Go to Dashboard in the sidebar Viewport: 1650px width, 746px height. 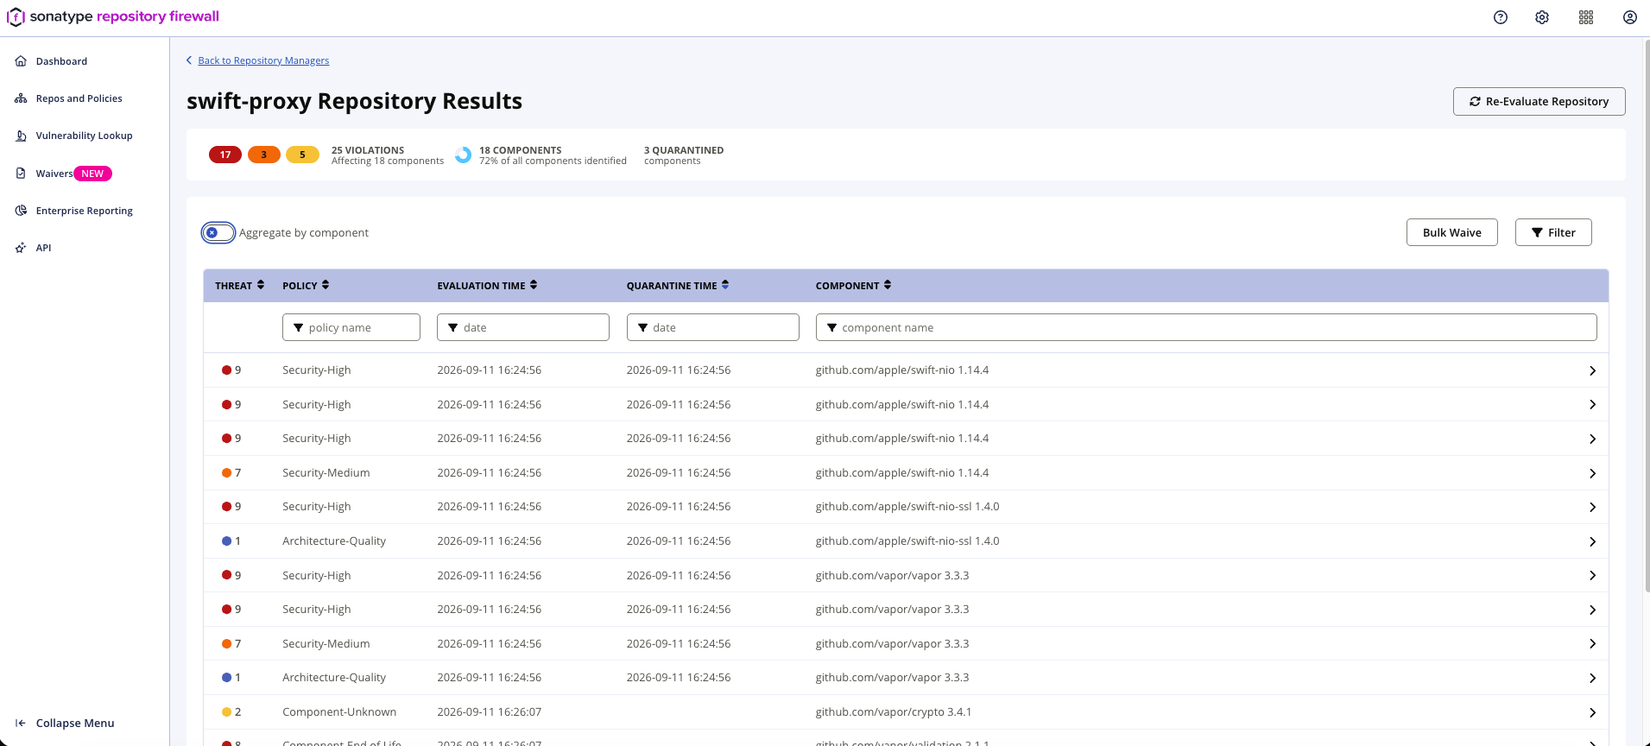61,61
